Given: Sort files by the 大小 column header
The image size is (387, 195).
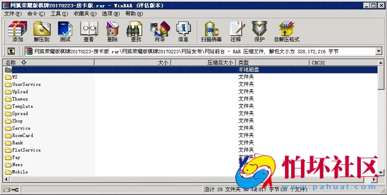Looking at the screenshot, I should tap(163, 63).
